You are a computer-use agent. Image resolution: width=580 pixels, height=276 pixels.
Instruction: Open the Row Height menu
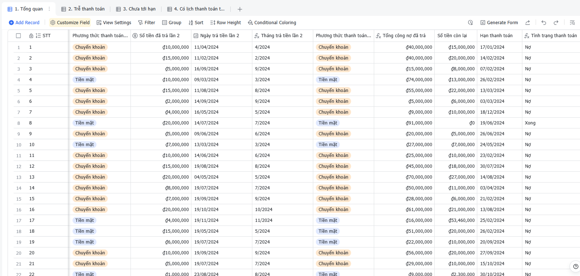tap(226, 22)
